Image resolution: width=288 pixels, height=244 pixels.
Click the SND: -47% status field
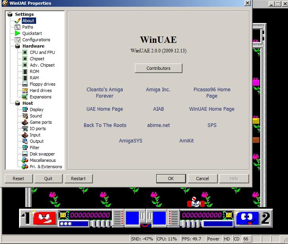click(142, 239)
